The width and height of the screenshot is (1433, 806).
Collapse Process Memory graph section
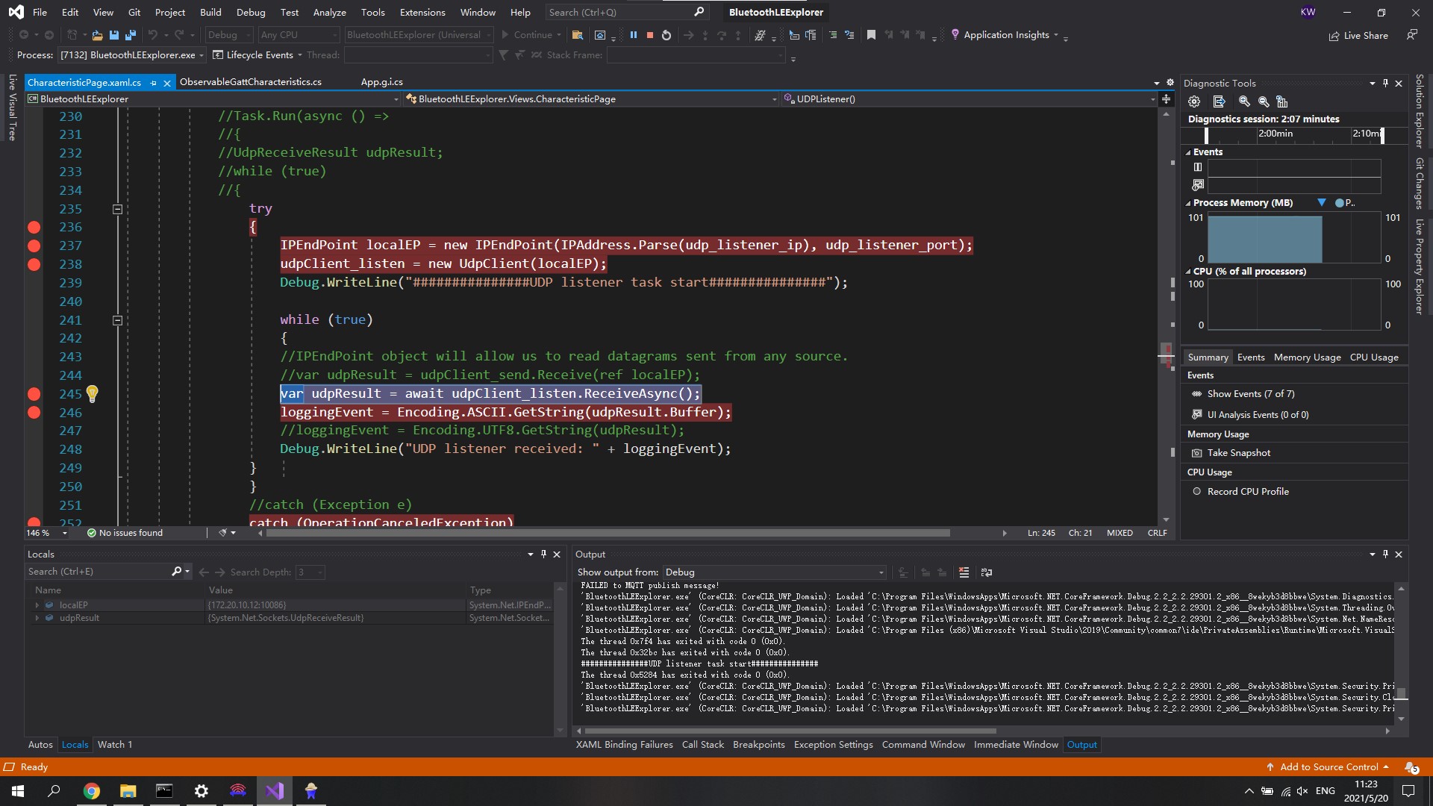coord(1188,203)
